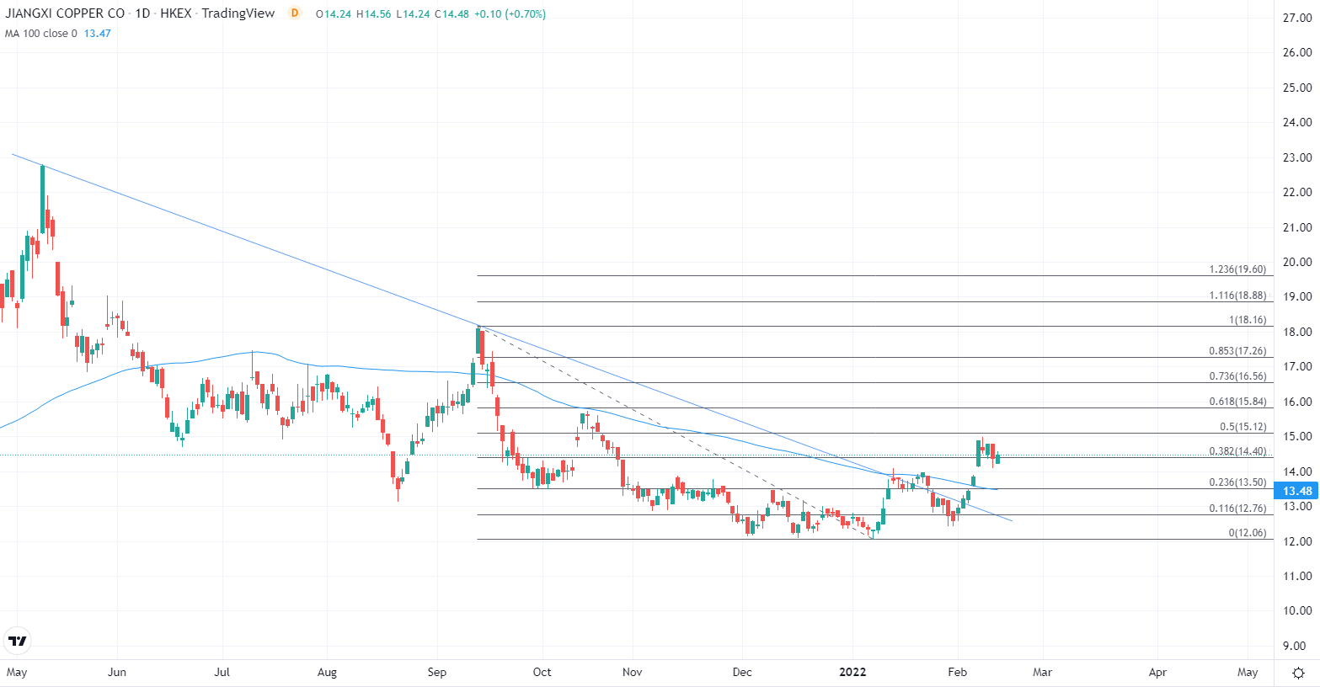Image resolution: width=1320 pixels, height=687 pixels.
Task: Click Jul on the time axis
Action: click(222, 672)
